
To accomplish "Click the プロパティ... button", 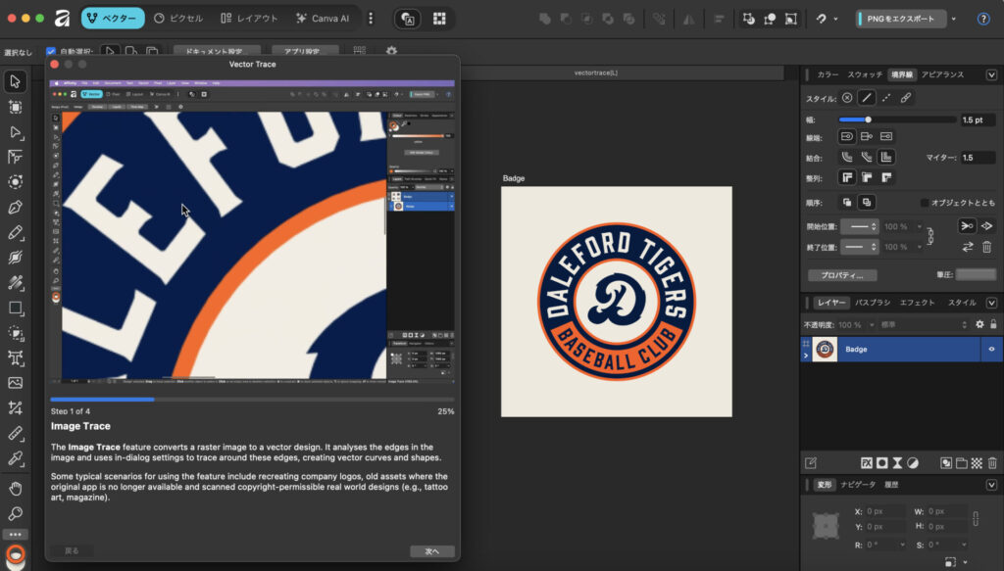I will coord(842,275).
